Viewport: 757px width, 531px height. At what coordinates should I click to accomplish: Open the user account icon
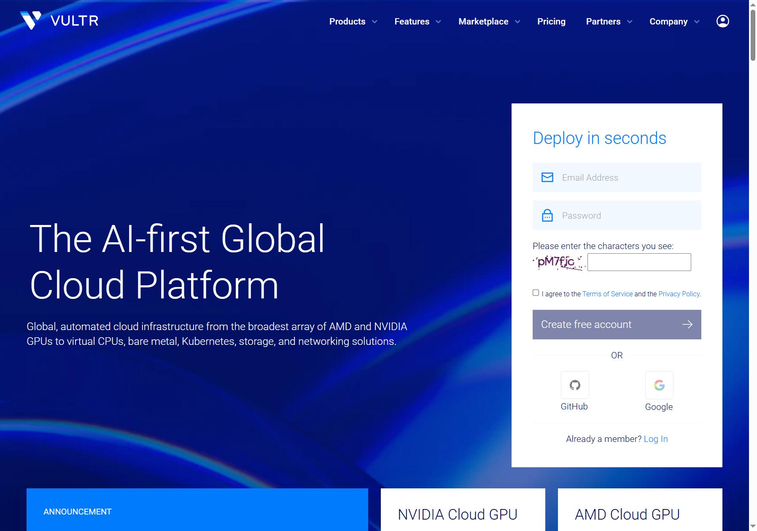[722, 21]
